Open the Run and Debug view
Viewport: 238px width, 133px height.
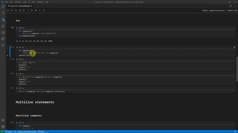[3, 26]
